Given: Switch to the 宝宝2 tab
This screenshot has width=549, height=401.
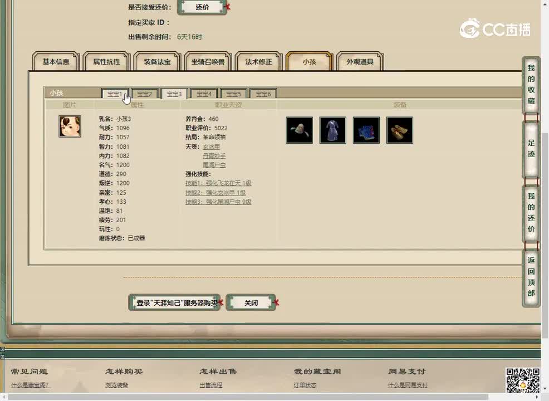Looking at the screenshot, I should [144, 94].
